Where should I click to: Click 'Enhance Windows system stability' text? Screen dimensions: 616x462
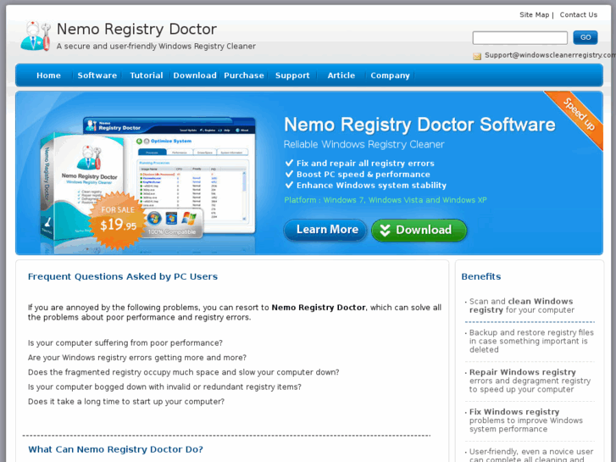click(x=372, y=185)
